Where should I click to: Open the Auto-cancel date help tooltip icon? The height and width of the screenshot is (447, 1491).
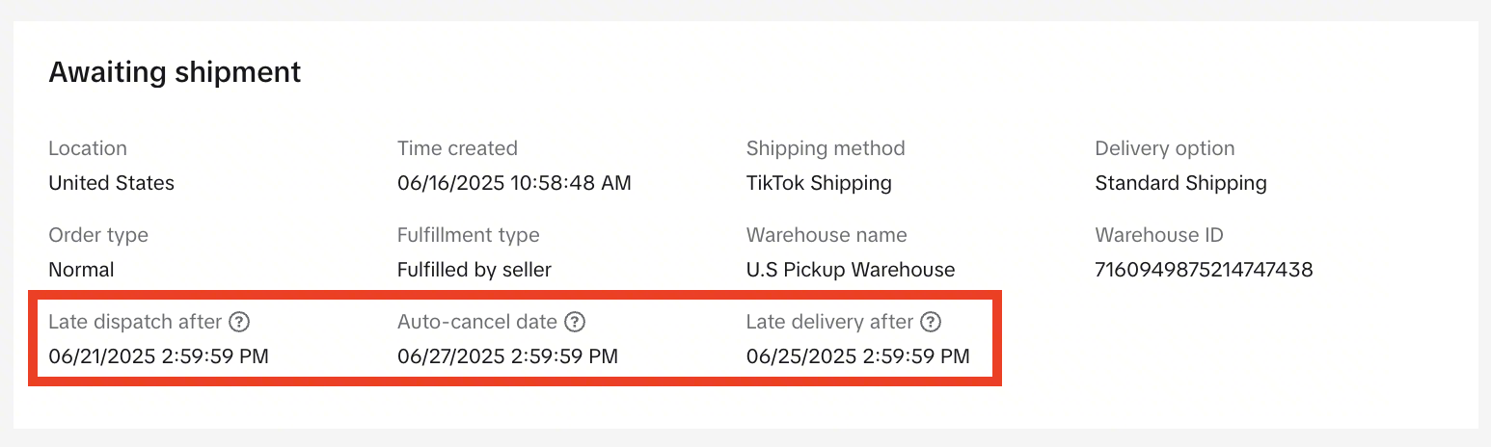(x=575, y=322)
